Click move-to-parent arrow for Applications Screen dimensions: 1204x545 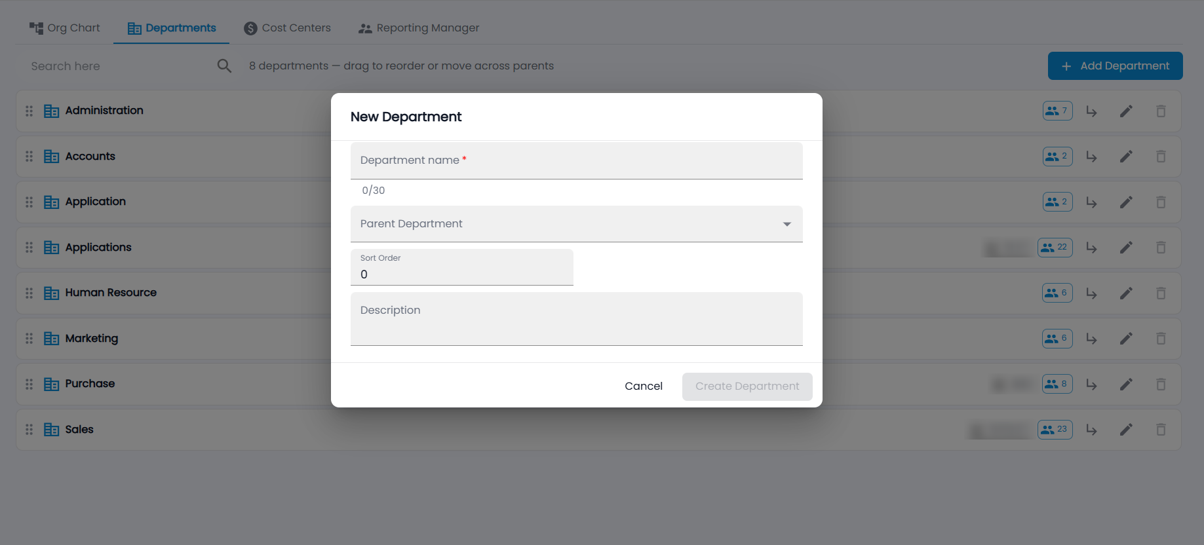[1091, 248]
